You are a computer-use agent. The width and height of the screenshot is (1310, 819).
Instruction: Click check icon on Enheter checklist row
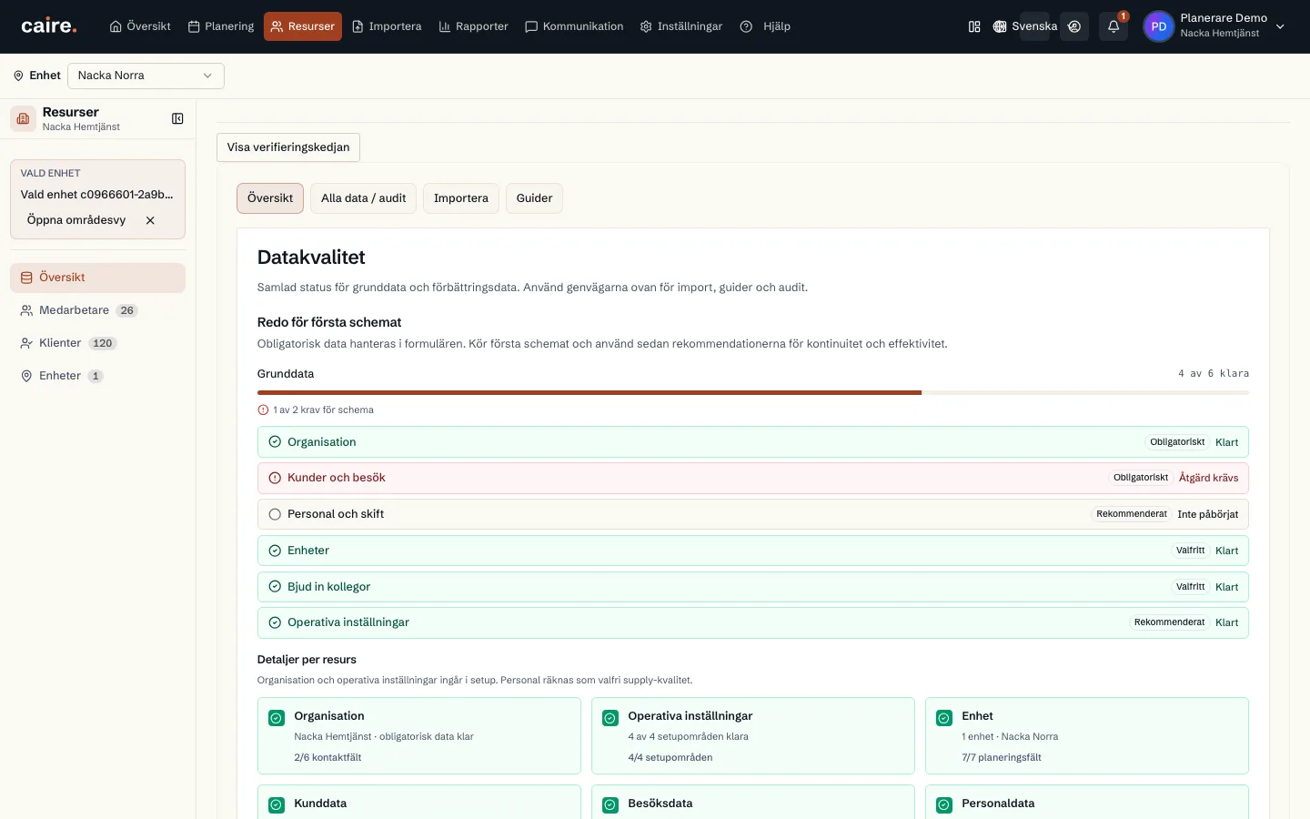click(x=275, y=551)
